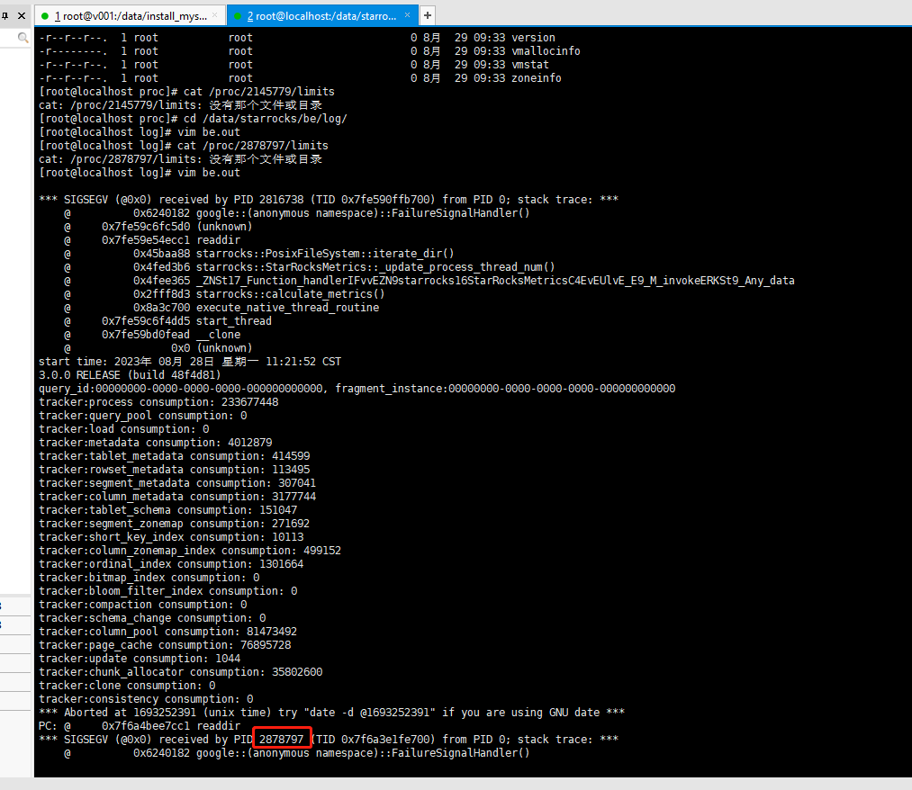Close the root@v001 session tab
Viewport: 912px width, 790px height.
(214, 15)
